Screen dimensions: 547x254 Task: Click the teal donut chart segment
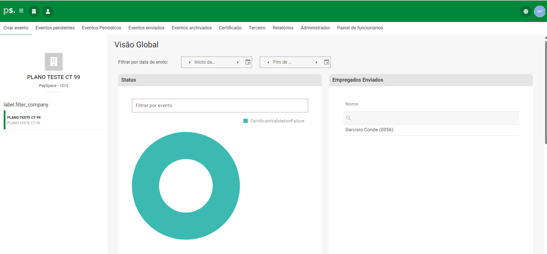146,186
